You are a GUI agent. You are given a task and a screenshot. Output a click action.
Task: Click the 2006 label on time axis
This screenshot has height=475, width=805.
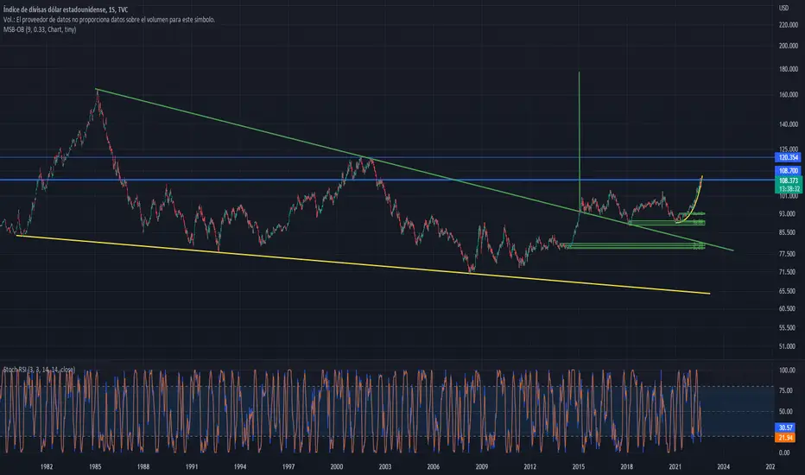(x=434, y=466)
